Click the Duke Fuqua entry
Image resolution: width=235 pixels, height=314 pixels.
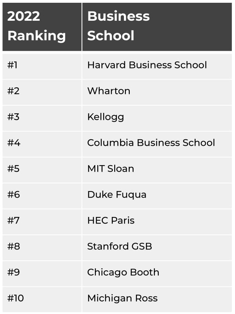coord(117,194)
